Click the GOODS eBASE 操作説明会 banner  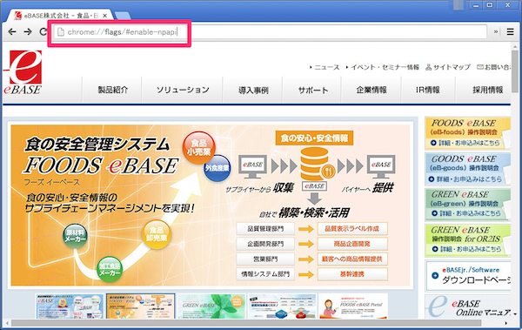[468, 169]
